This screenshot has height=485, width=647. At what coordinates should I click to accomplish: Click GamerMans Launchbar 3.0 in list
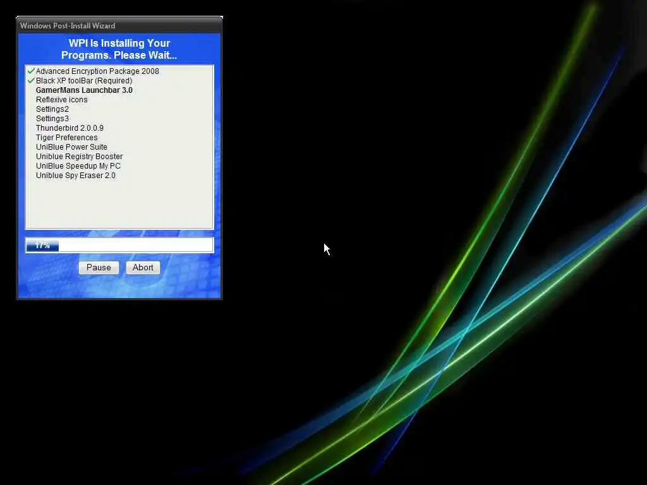coord(84,90)
